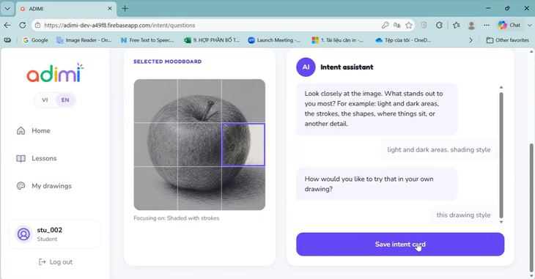Click the intent chat scrollbar thumb
This screenshot has height=279, width=535.
(x=501, y=155)
